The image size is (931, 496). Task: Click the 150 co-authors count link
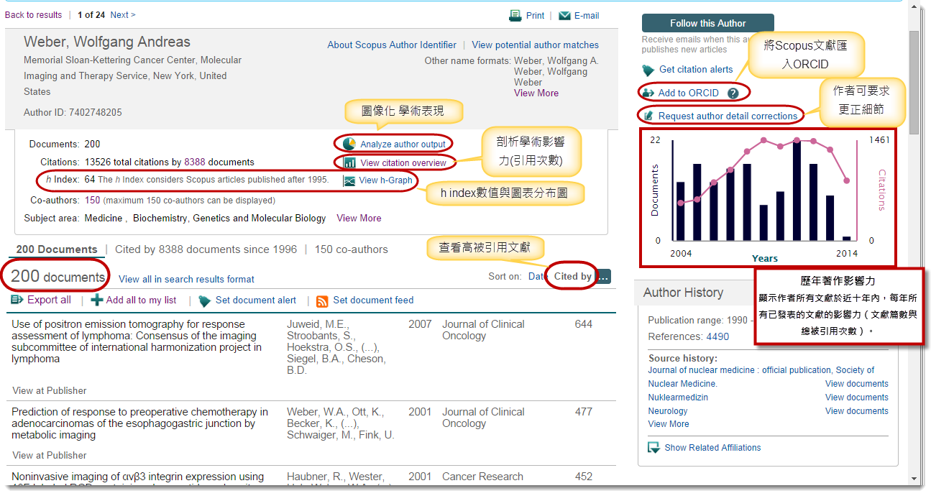[93, 201]
